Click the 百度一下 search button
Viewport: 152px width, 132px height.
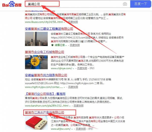pyautogui.click(x=141, y=4)
